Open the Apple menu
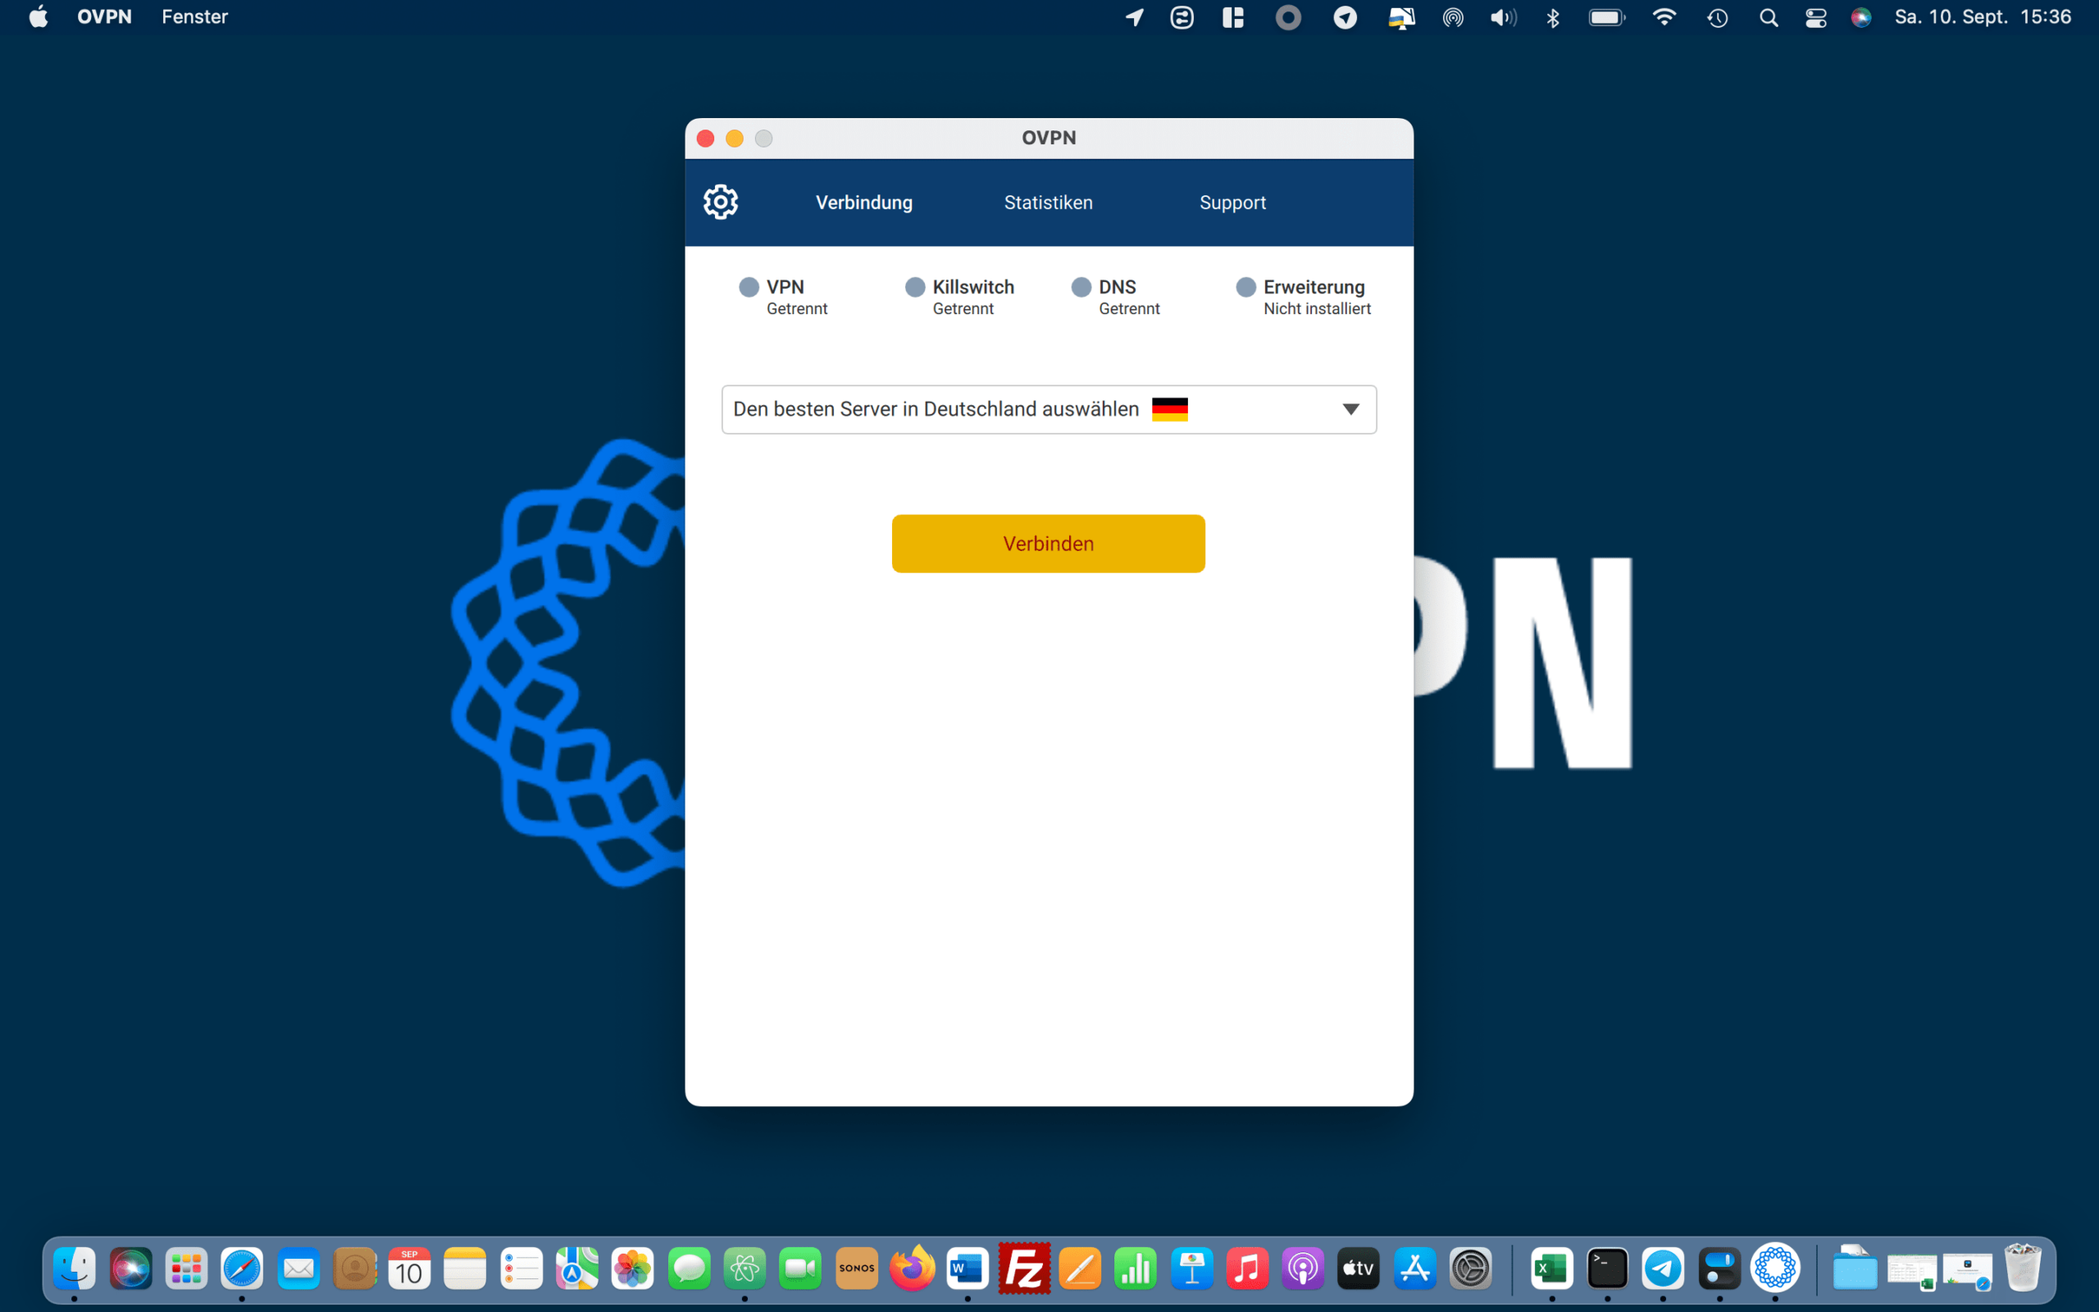Screen dimensions: 2099x1312 click(x=39, y=16)
